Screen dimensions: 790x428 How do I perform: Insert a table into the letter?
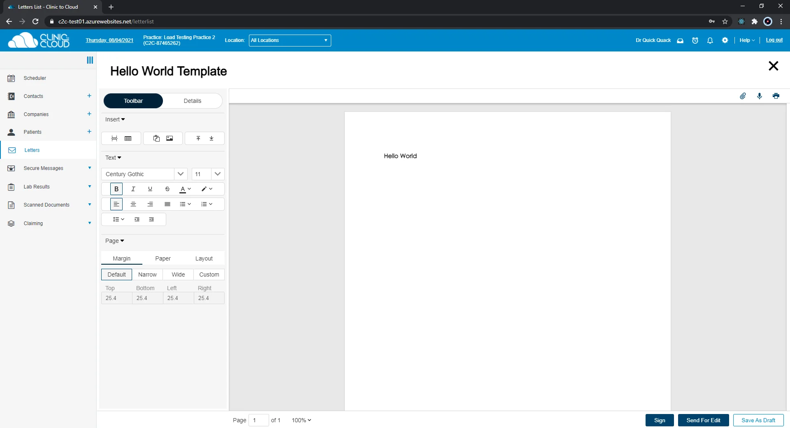coord(128,138)
